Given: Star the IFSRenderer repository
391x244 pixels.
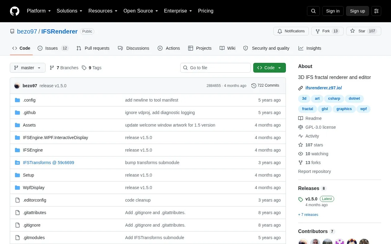Looking at the screenshot, I should coord(364,31).
